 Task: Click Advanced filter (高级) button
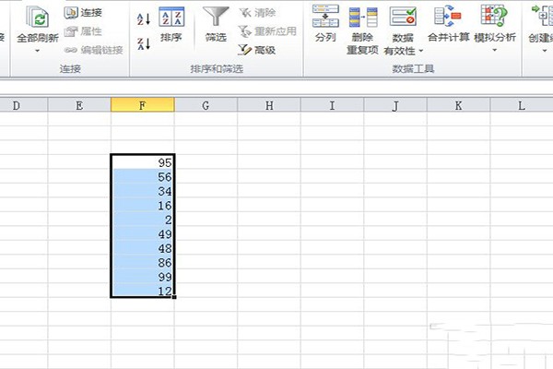[257, 50]
